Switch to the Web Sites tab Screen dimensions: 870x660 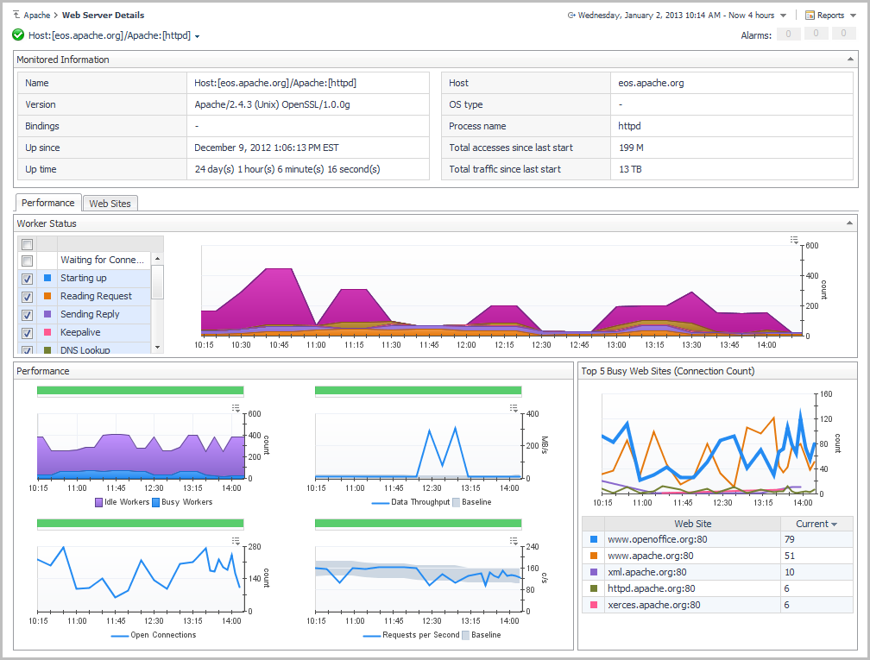110,204
